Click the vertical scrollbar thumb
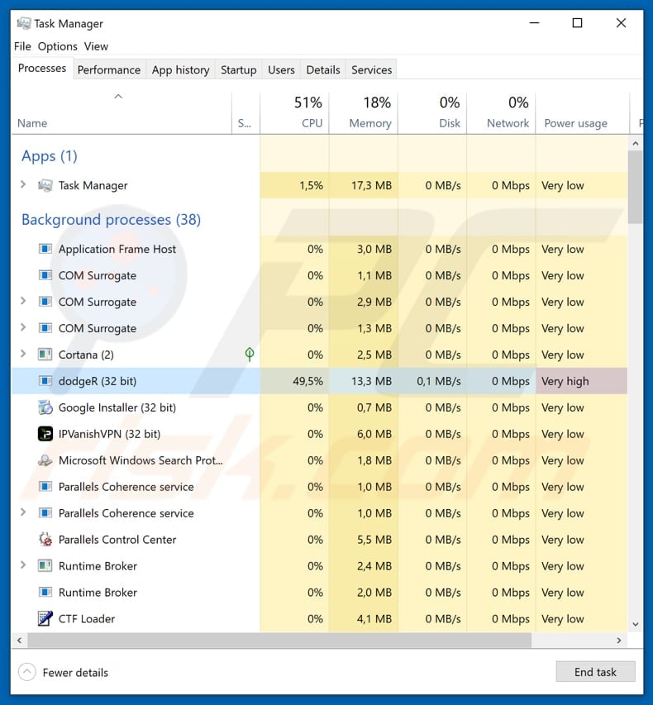The image size is (653, 705). (636, 187)
